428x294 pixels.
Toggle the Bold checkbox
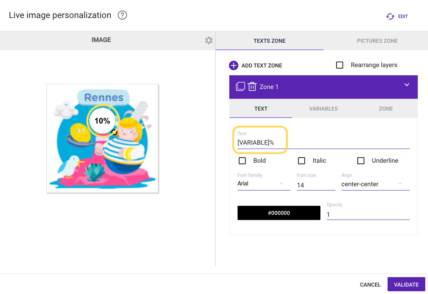coord(242,161)
